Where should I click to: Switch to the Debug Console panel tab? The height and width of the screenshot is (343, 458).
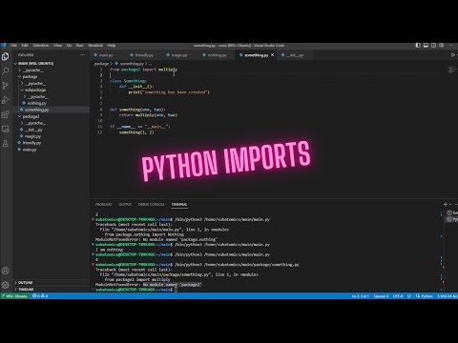tap(152, 204)
